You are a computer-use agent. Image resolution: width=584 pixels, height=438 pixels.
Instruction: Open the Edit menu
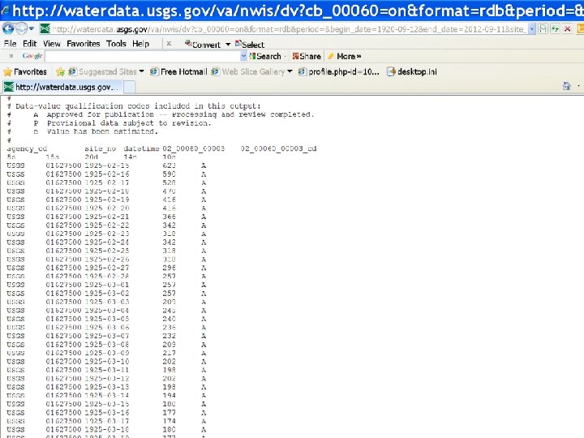[30, 44]
